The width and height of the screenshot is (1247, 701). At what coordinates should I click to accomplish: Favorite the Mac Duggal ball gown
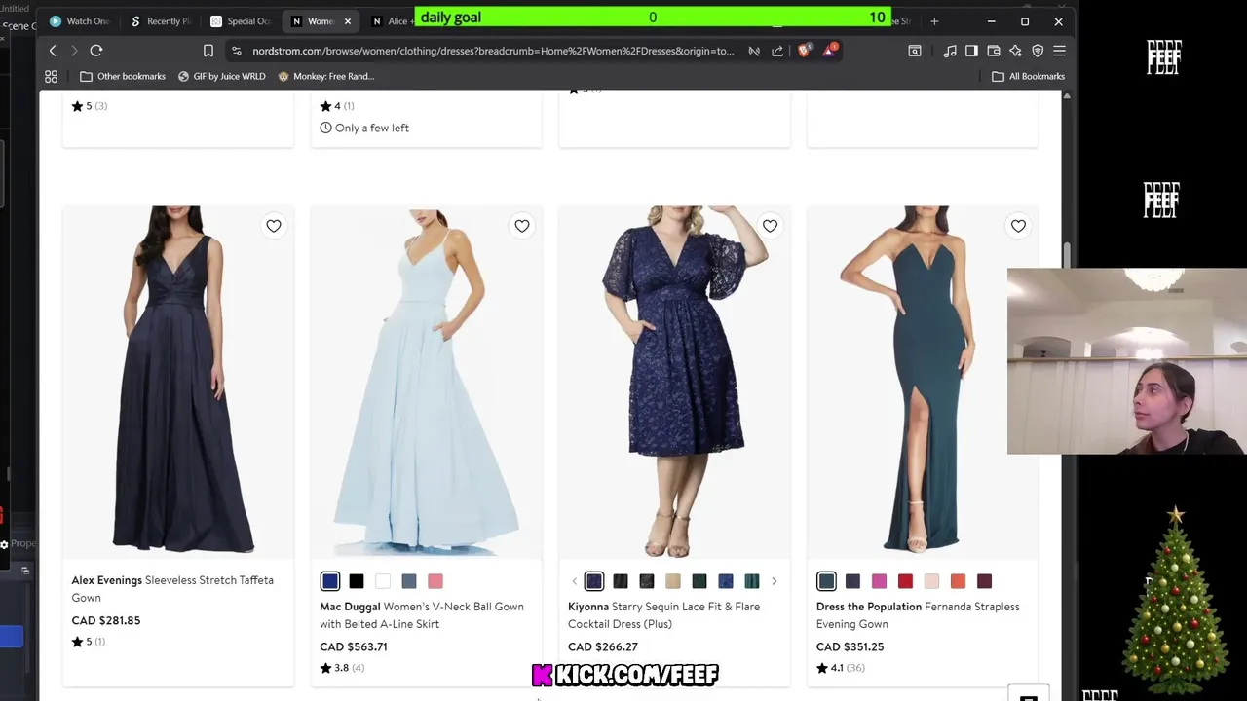pyautogui.click(x=522, y=226)
